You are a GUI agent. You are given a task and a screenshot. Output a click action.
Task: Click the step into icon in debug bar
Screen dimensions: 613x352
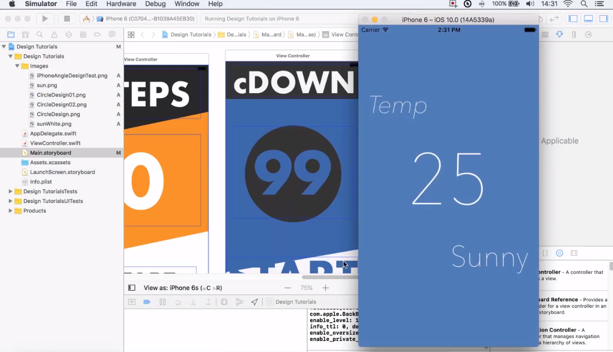click(x=193, y=302)
